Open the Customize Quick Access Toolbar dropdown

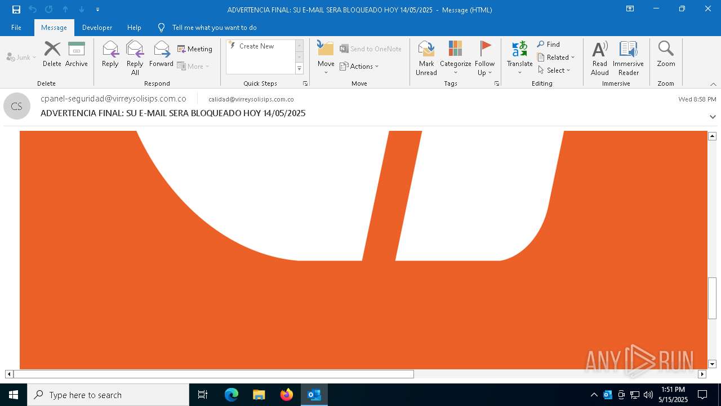point(98,10)
